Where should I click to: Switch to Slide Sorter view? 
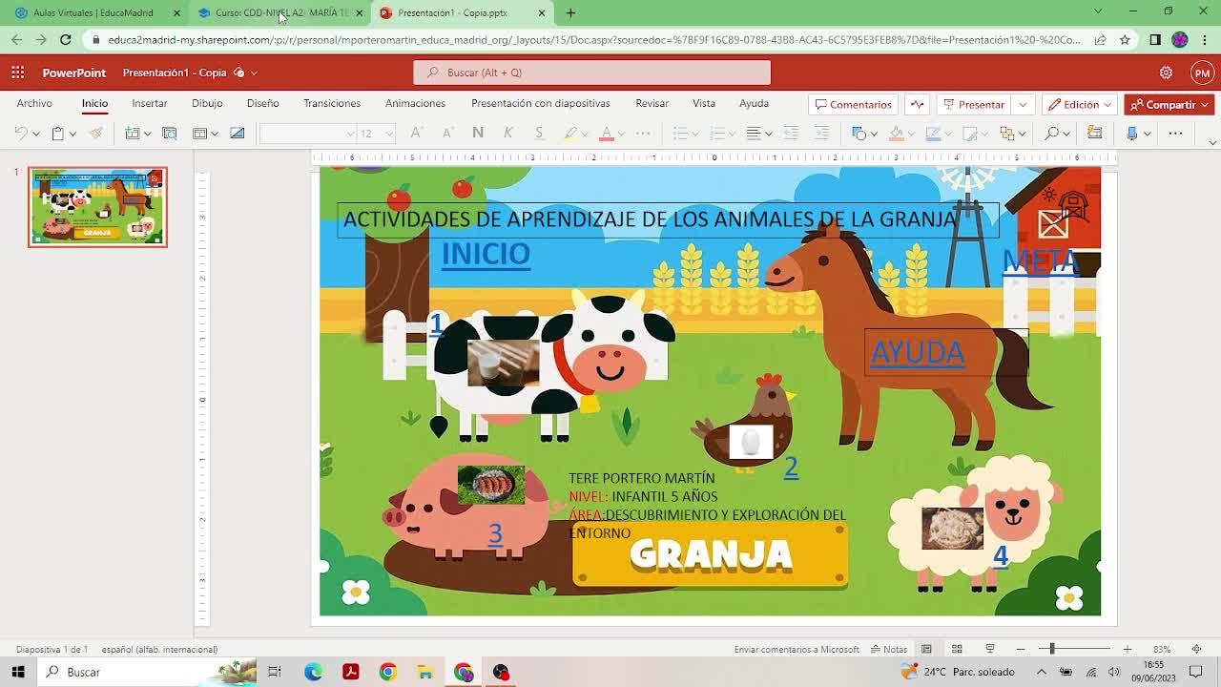coord(957,649)
